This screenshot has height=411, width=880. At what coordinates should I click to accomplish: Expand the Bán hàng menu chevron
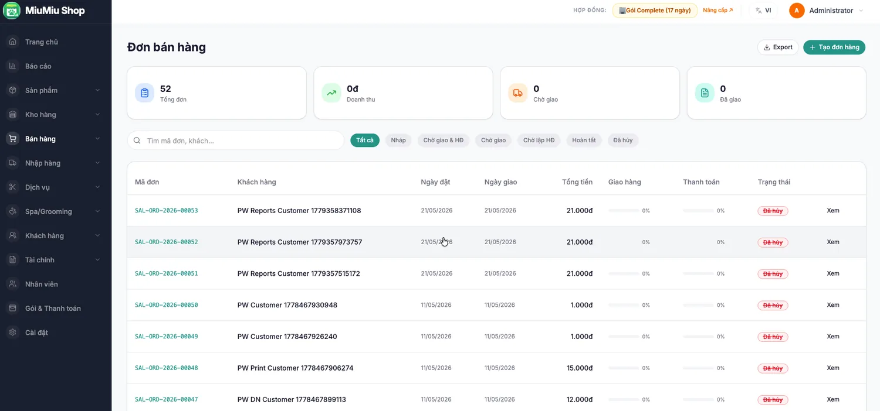[97, 139]
